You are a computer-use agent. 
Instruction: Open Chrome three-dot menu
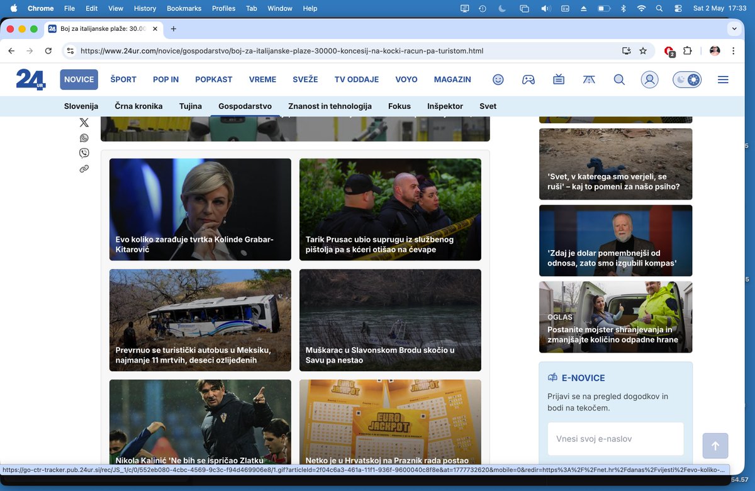pyautogui.click(x=734, y=51)
